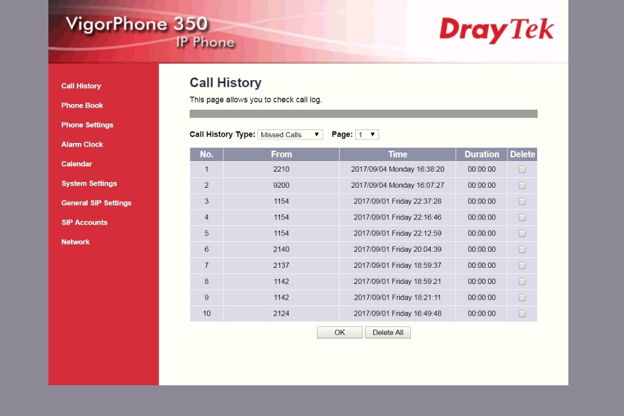Check Delete box for call at 22:16:46

[x=522, y=217]
